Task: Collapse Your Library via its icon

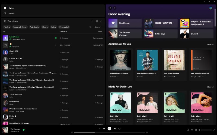Action: [5, 21]
